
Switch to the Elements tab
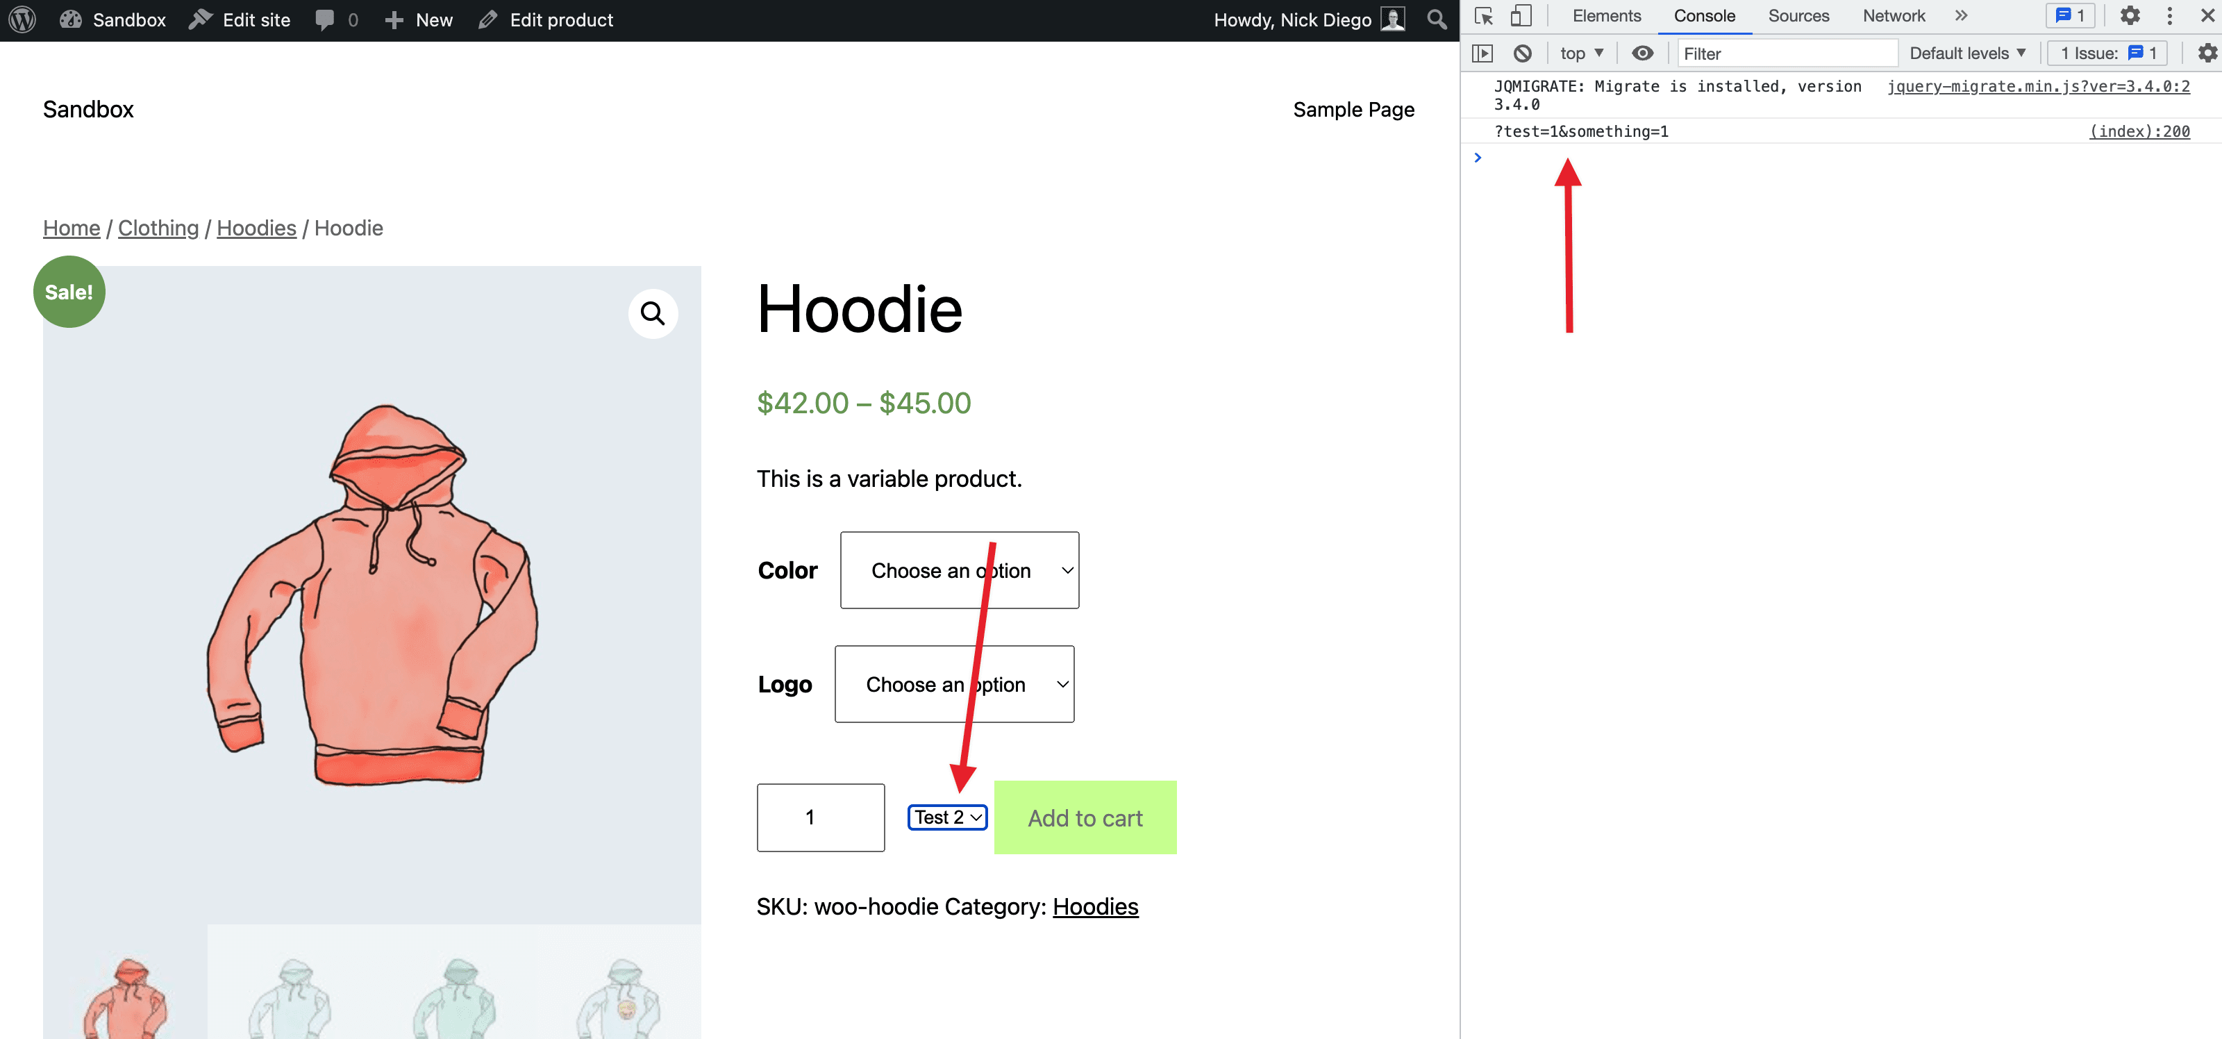tap(1606, 17)
